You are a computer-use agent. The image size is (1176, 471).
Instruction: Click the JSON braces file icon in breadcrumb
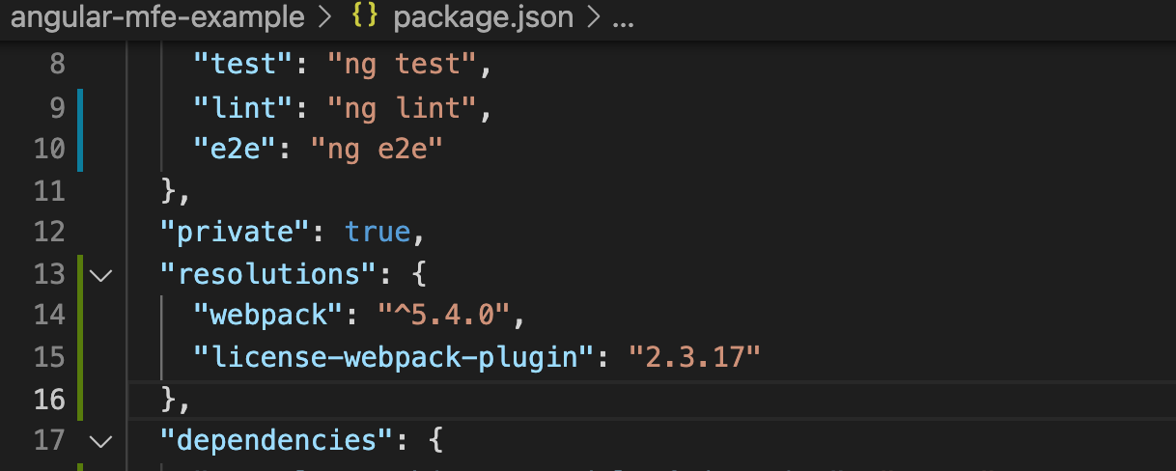point(363,17)
